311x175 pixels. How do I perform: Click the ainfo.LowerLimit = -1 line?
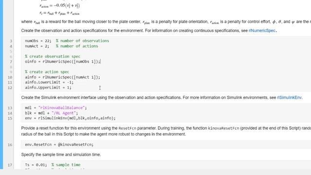coord(49,82)
